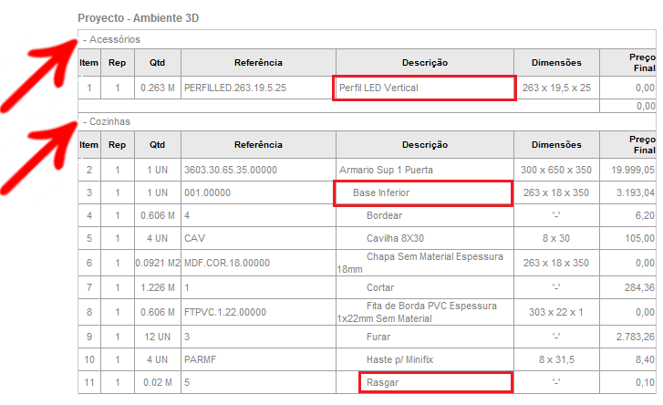663x405 pixels.
Task: Click reference FTPVC.1.22.00000
Action: (225, 311)
